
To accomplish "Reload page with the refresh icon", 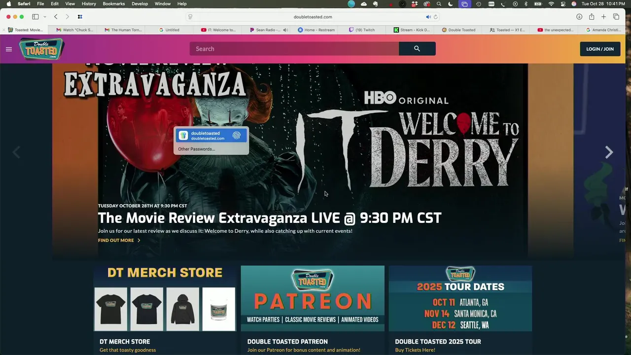I will pos(435,17).
